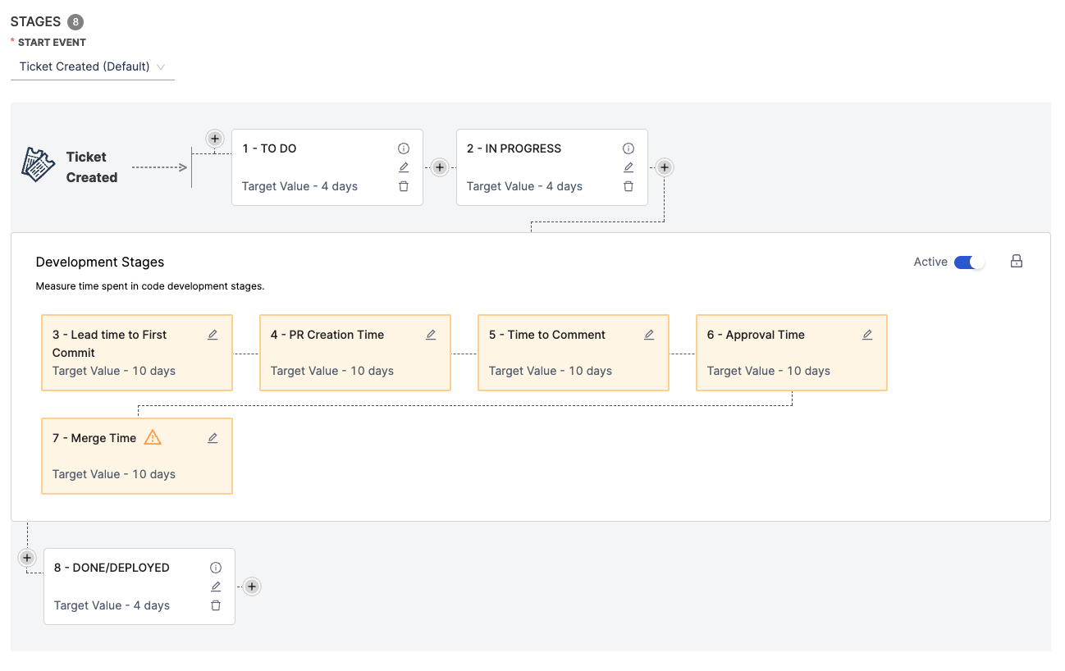Image resolution: width=1065 pixels, height=671 pixels.
Task: Click the lock icon in Development Stages
Action: [x=1017, y=262]
